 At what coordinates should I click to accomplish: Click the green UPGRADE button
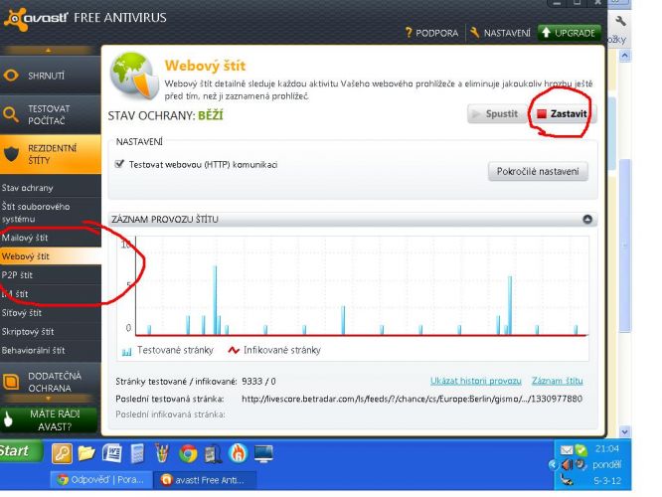pyautogui.click(x=569, y=33)
